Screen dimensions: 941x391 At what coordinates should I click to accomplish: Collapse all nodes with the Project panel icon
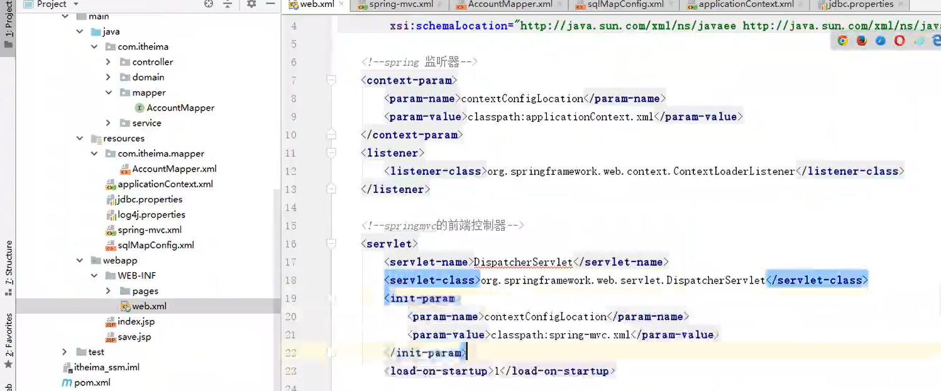[228, 4]
